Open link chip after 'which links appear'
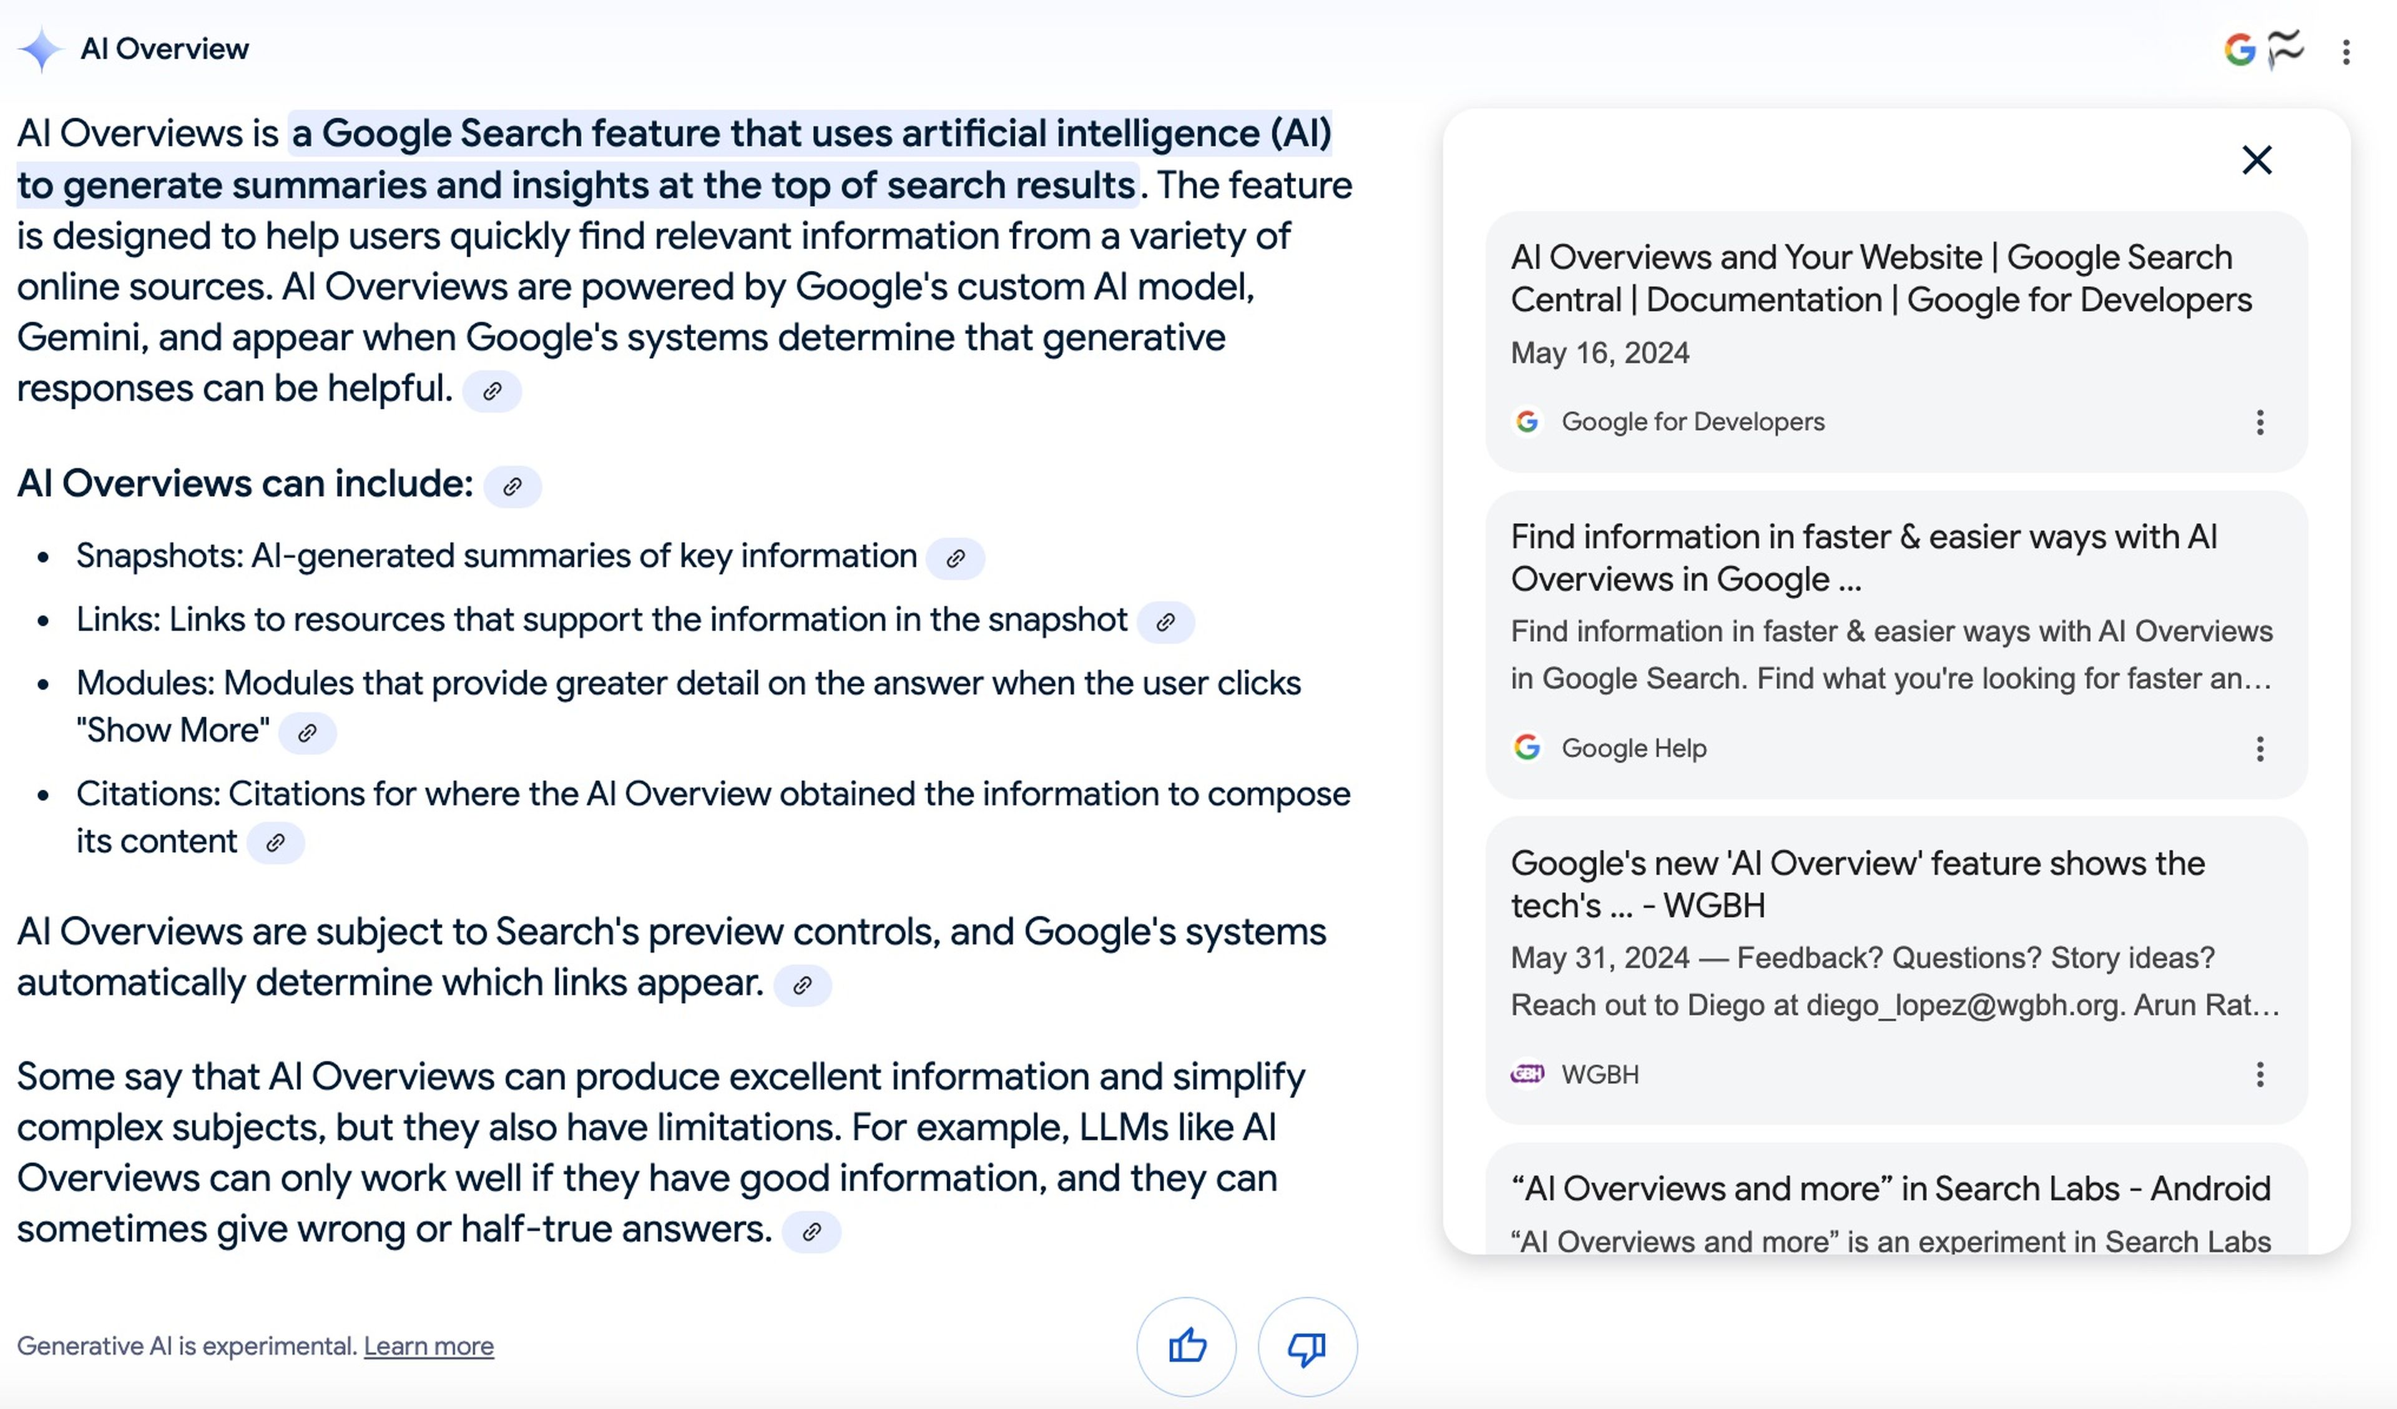Image resolution: width=2397 pixels, height=1409 pixels. tap(803, 984)
